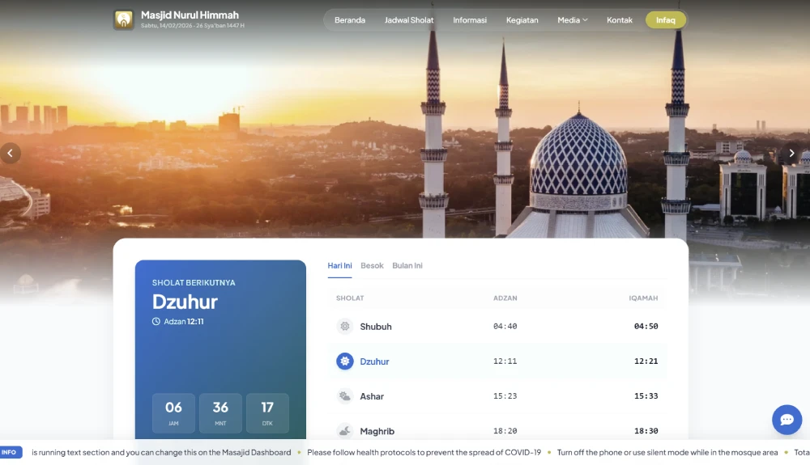Image resolution: width=810 pixels, height=465 pixels.
Task: Click the Dzuhur sun icon
Action: point(345,361)
